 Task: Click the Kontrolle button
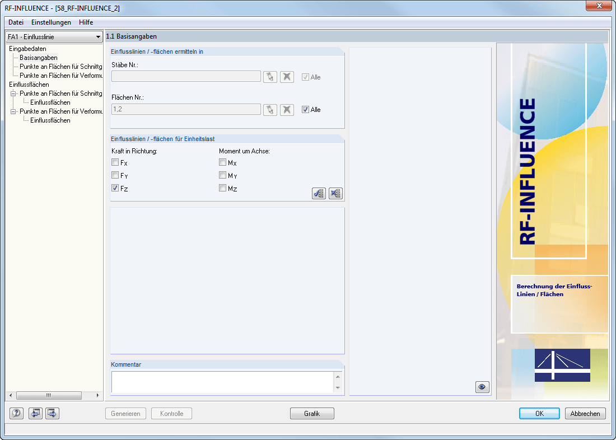172,414
